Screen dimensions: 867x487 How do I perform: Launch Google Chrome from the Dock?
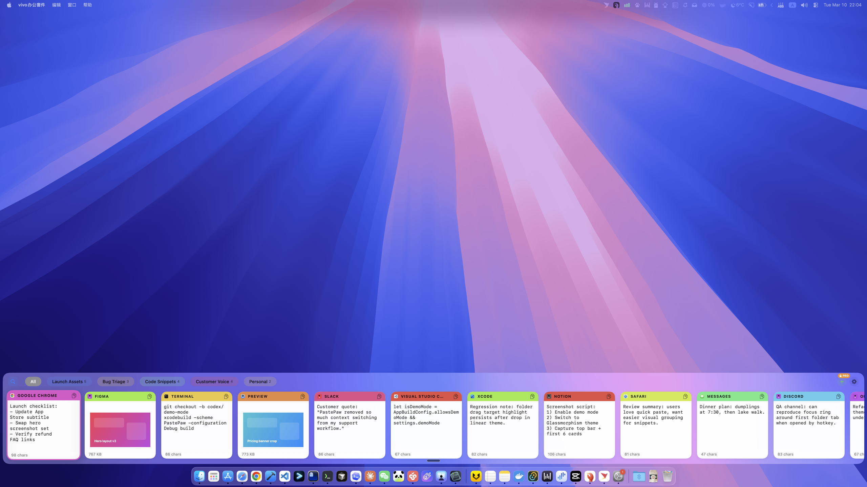click(x=256, y=476)
